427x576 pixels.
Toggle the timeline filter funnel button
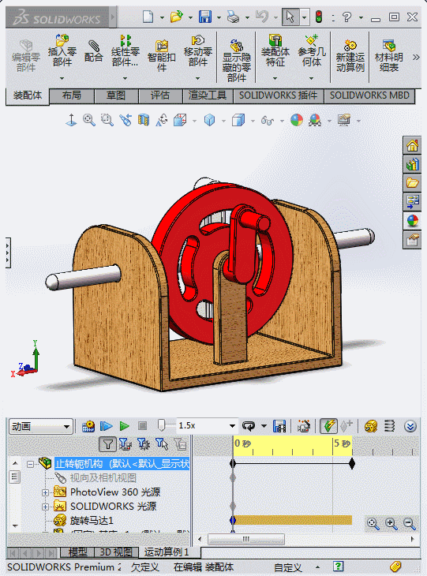(x=107, y=444)
